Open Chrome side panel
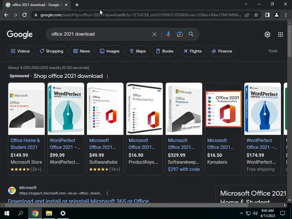This screenshot has height=219, width=292. 267,15
